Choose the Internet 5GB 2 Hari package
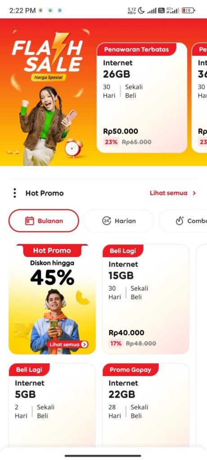The image size is (207, 460). coord(52,405)
